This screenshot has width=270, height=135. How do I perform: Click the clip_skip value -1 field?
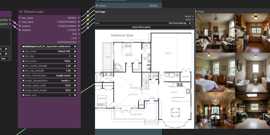(x=69, y=56)
